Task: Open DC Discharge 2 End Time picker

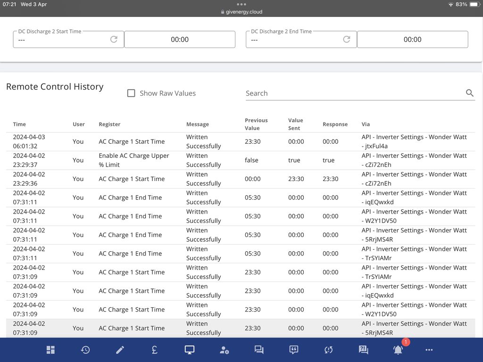Action: click(x=412, y=40)
